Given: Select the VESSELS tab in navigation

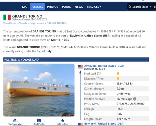Looking at the screenshot, I should click(x=38, y=7).
